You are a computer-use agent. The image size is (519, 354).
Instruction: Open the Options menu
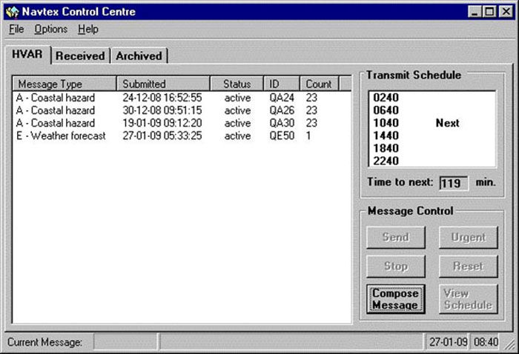pyautogui.click(x=51, y=29)
